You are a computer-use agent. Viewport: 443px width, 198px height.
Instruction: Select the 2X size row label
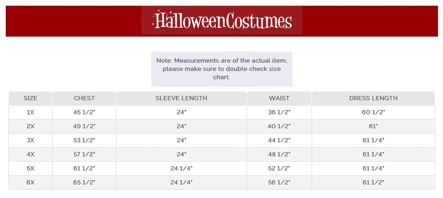30,126
